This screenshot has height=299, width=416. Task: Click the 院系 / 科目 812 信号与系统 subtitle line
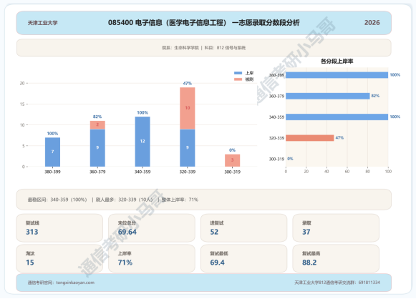[x=204, y=48]
